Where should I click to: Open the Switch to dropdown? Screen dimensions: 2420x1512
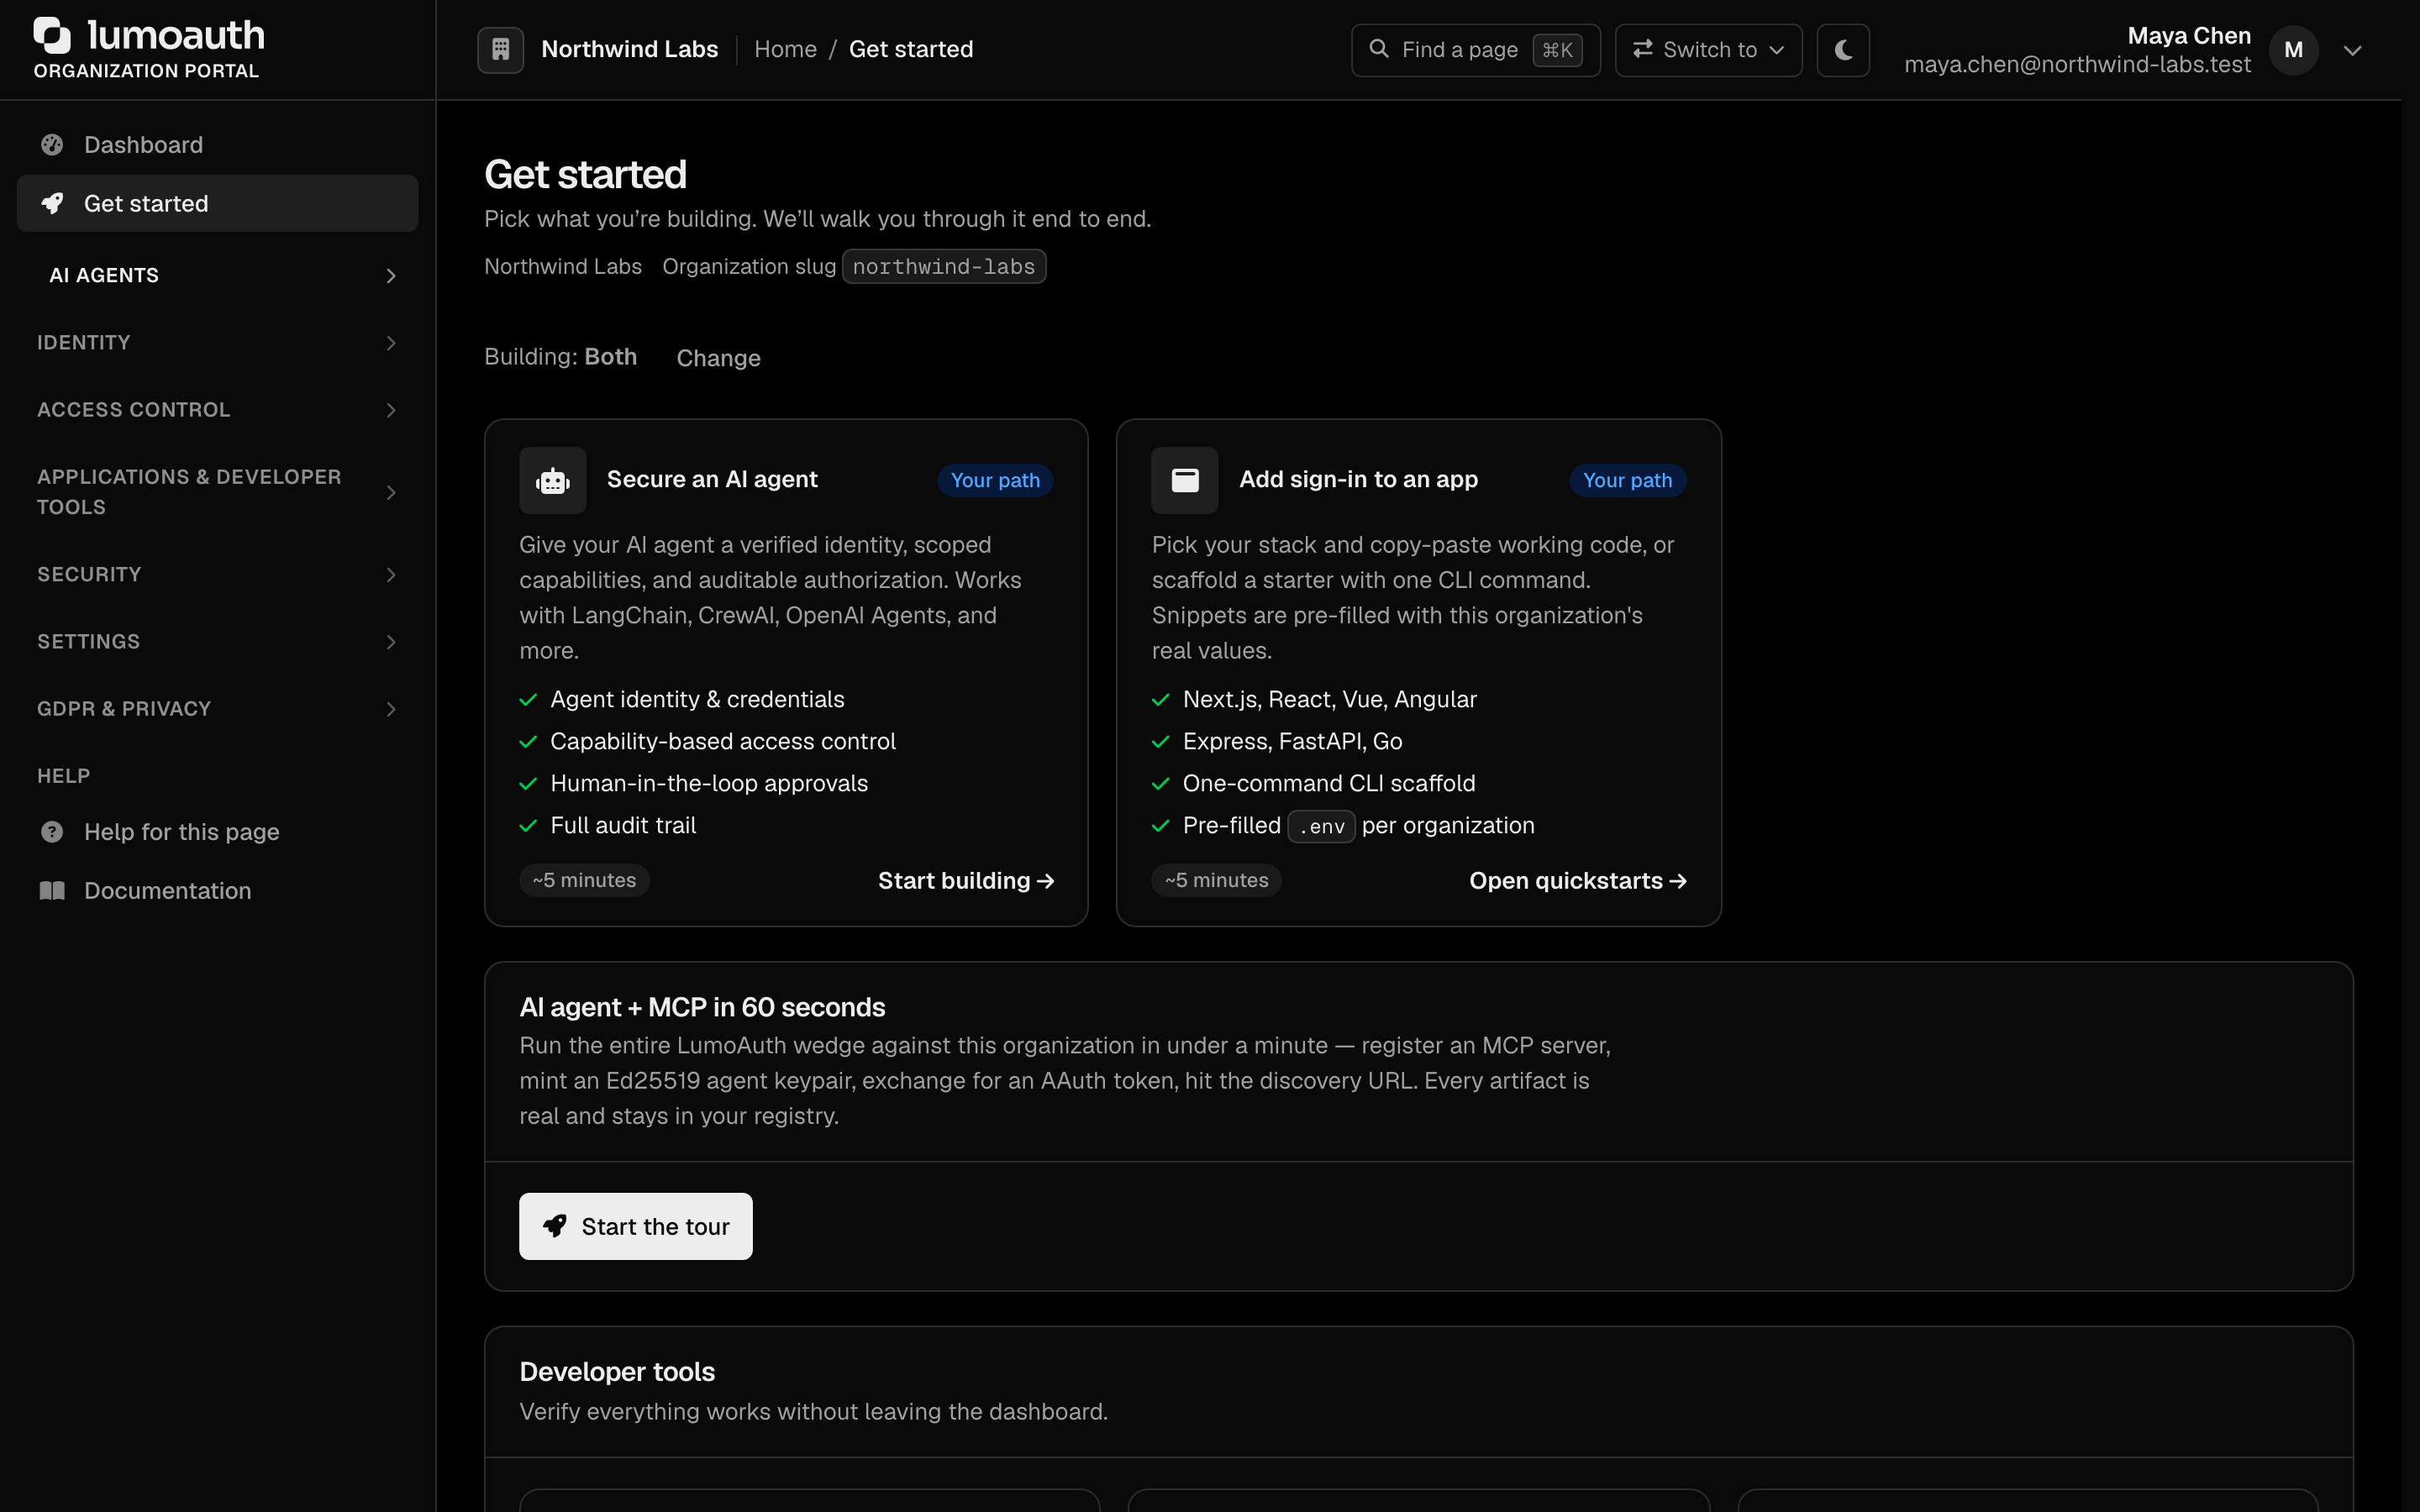click(1708, 50)
